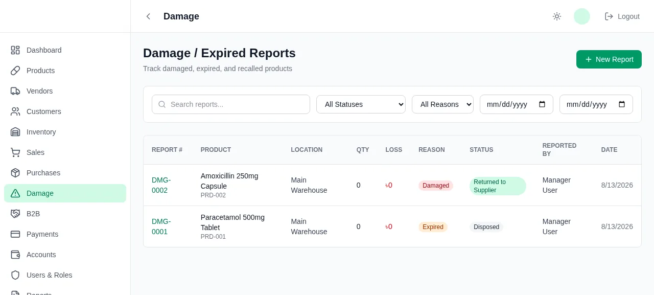Click the Products pill icon

pyautogui.click(x=15, y=71)
